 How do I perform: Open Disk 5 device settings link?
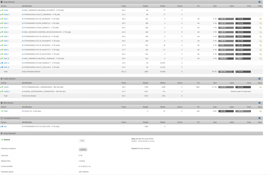pyautogui.click(x=6, y=36)
